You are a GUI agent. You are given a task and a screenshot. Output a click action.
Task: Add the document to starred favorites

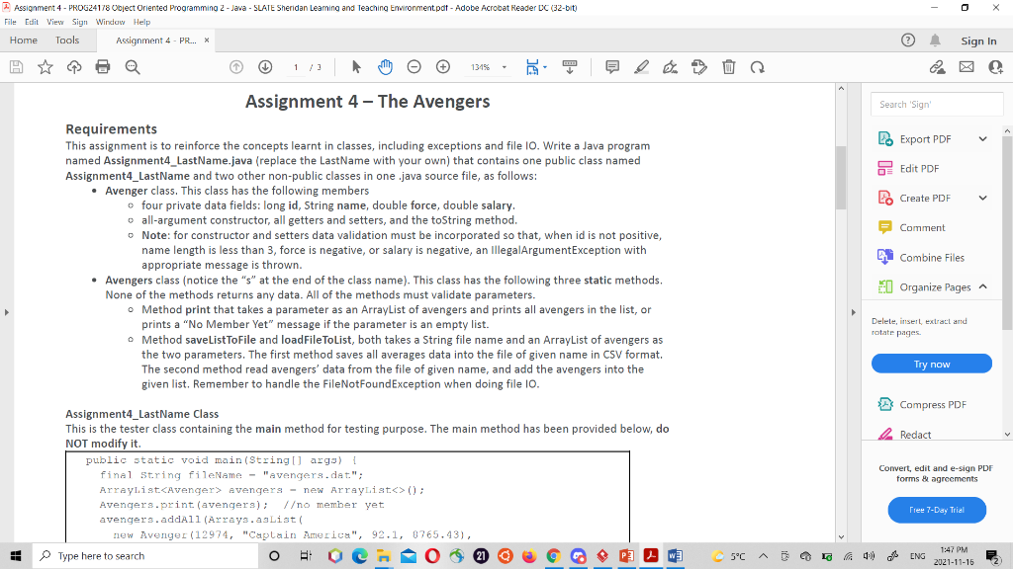tap(46, 67)
